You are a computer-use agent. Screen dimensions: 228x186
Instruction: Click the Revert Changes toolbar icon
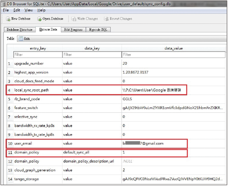106,19
